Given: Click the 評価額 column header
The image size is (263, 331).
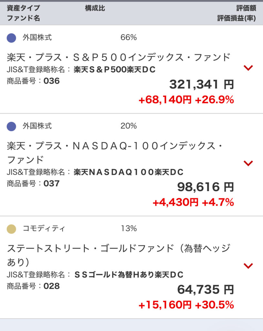Looking at the screenshot, I should click(246, 8).
